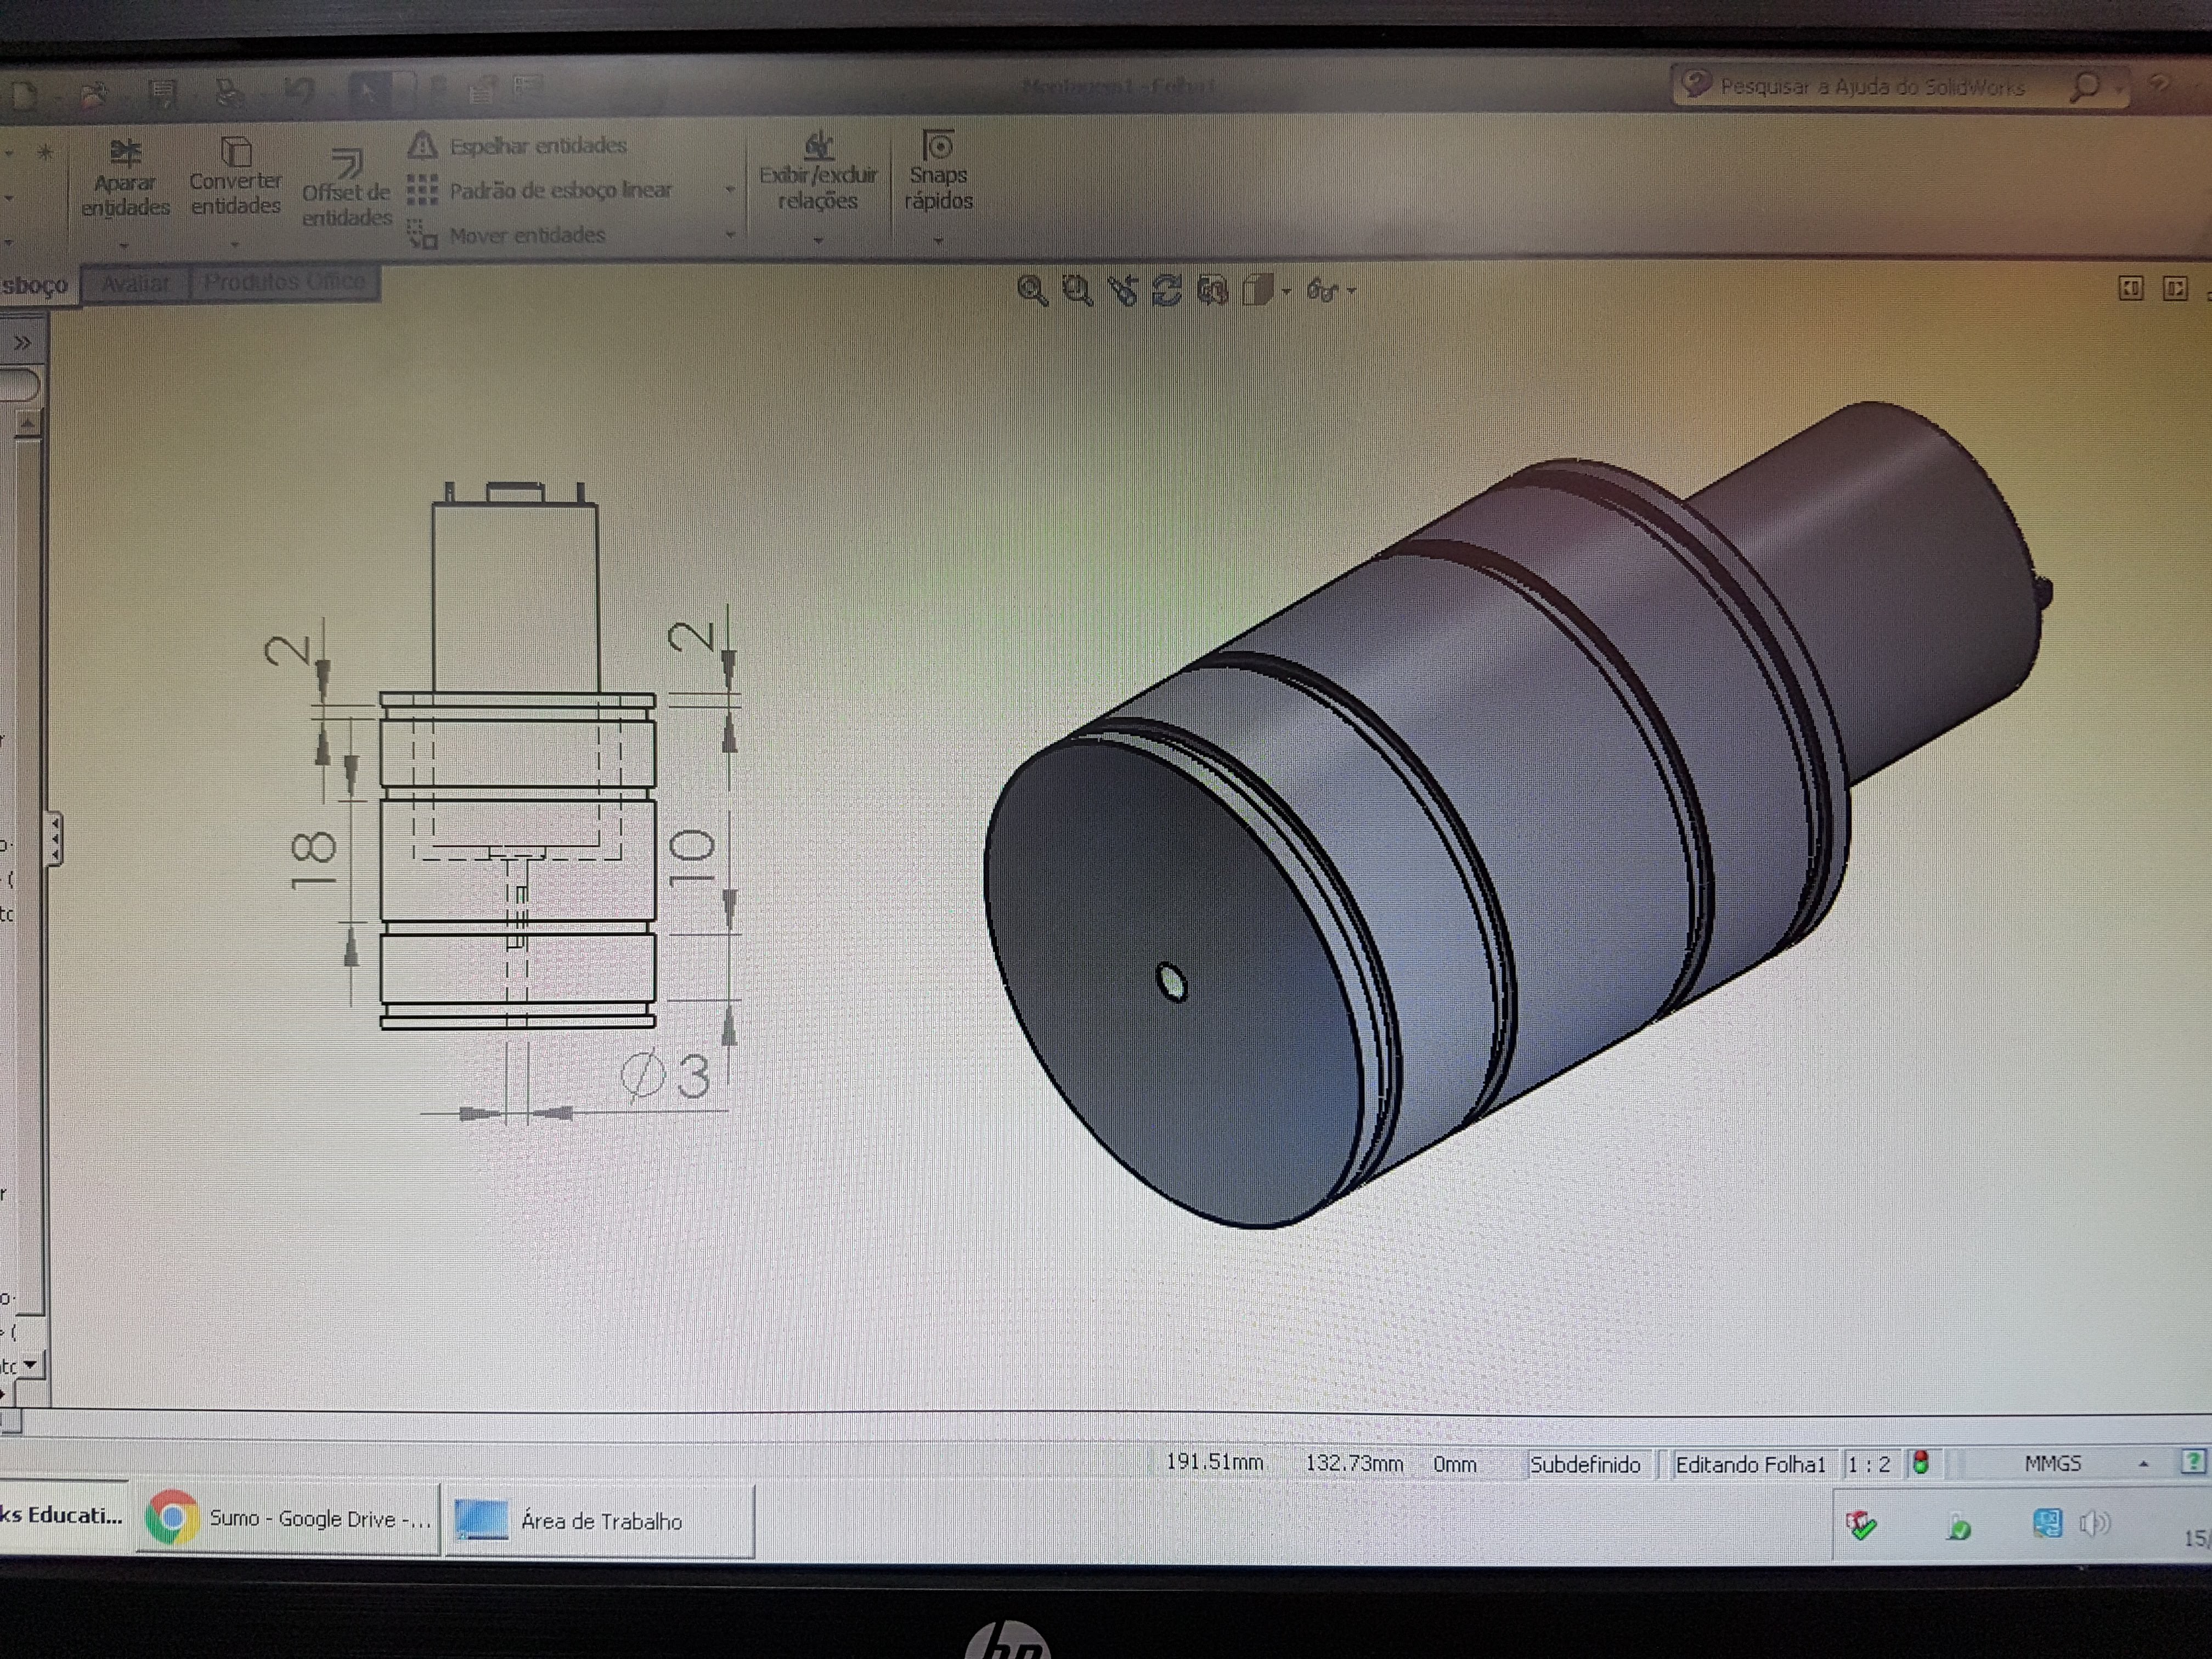Open Área de Trabalho taskbar button
The width and height of the screenshot is (2212, 1659).
click(x=599, y=1520)
